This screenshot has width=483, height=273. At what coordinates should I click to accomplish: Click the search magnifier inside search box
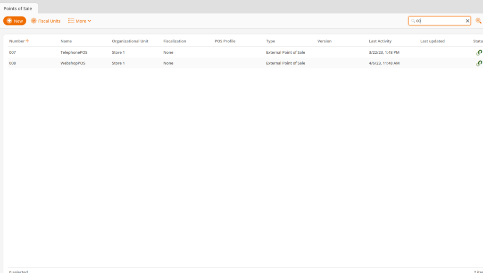[x=413, y=21]
